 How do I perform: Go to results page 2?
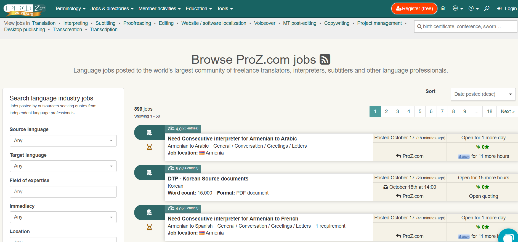pyautogui.click(x=386, y=111)
